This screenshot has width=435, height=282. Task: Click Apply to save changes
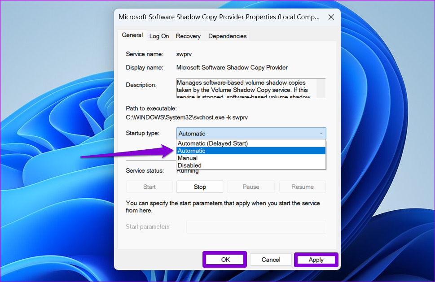coord(316,260)
